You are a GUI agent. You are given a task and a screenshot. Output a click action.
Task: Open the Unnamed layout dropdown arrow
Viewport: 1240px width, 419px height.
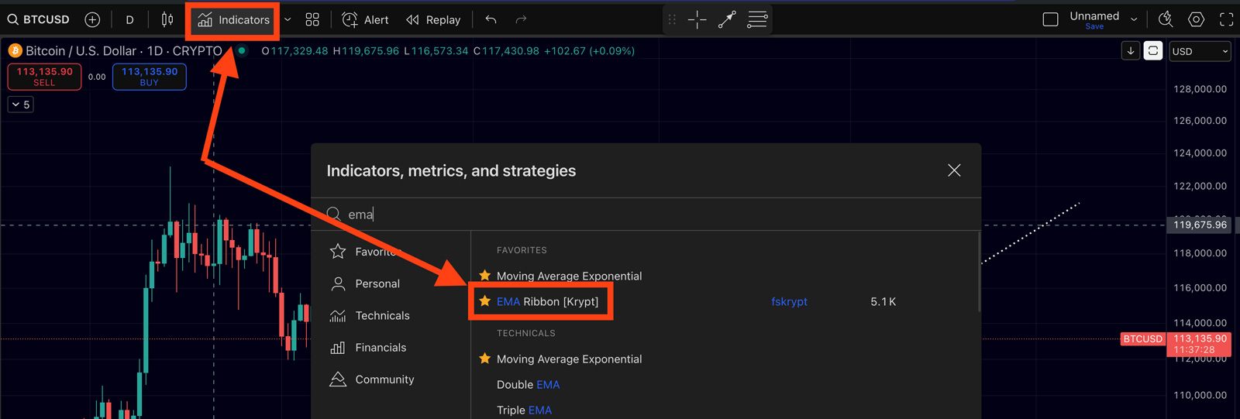click(1134, 19)
